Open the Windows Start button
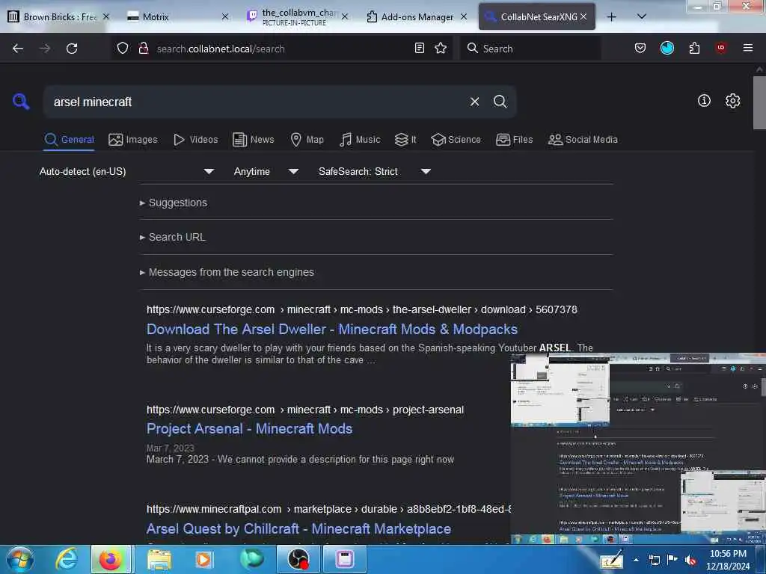The width and height of the screenshot is (766, 574). [20, 559]
